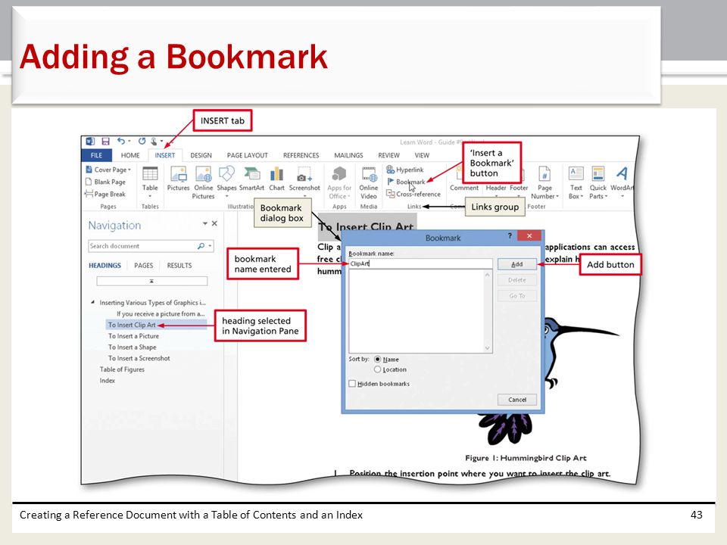Click the Go To button in Bookmark dialog

[x=517, y=296]
